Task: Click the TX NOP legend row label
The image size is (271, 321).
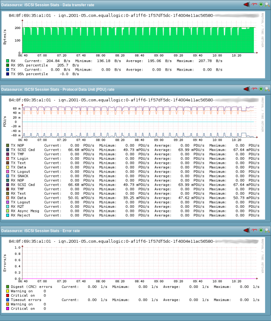Action: pyautogui.click(x=17, y=145)
